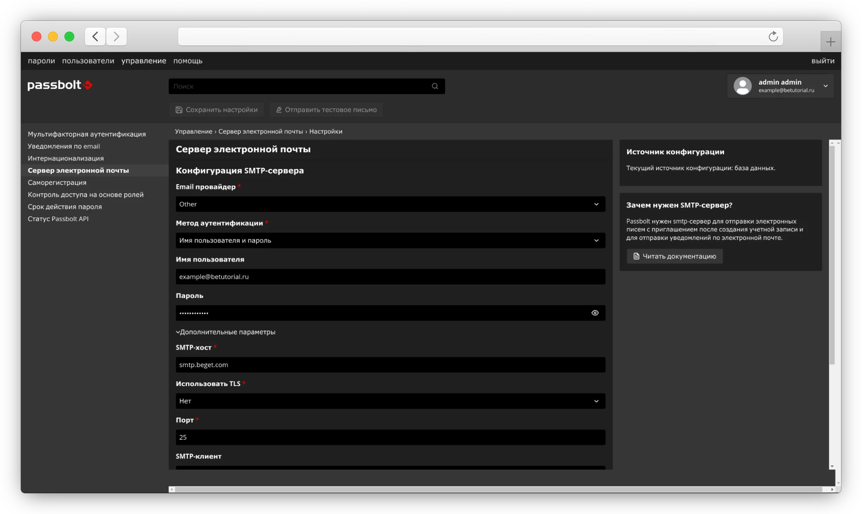Click Сохранить настройки button

click(217, 110)
